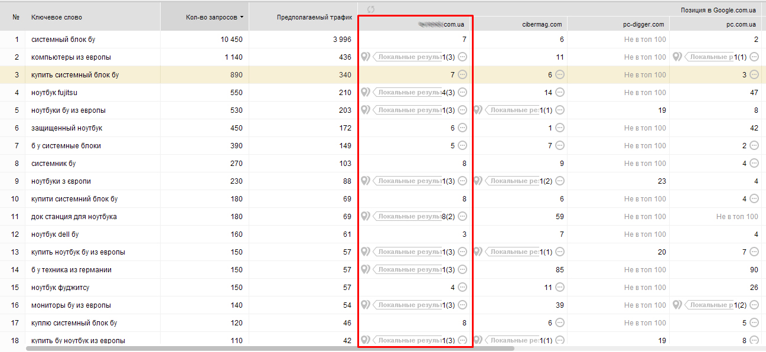Screen dimensions: 766x352
Task: Click pc.com.ua ellipsis in 'б у системные блоки' row
Action: 754,146
